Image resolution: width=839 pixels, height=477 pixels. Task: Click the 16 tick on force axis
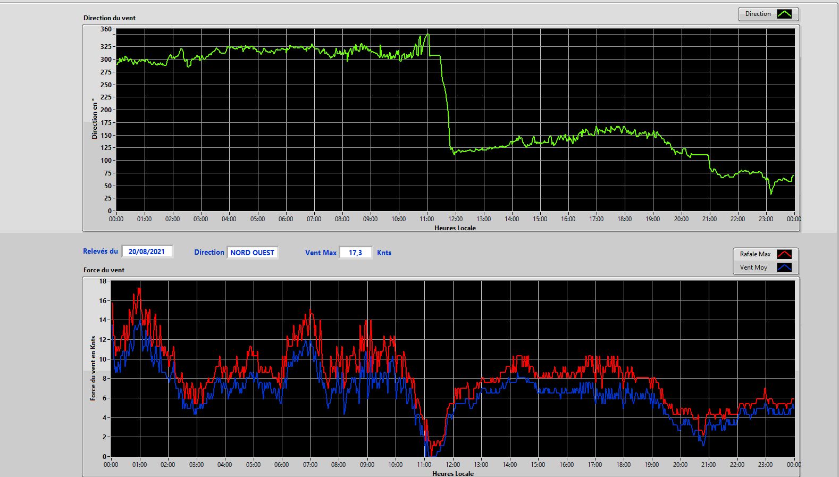click(103, 300)
